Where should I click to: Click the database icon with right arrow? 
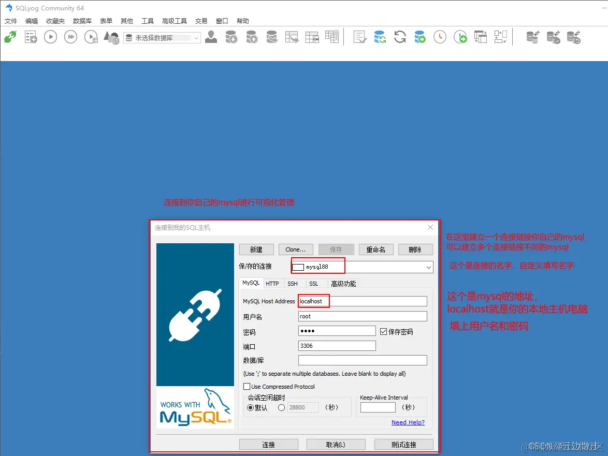point(272,37)
